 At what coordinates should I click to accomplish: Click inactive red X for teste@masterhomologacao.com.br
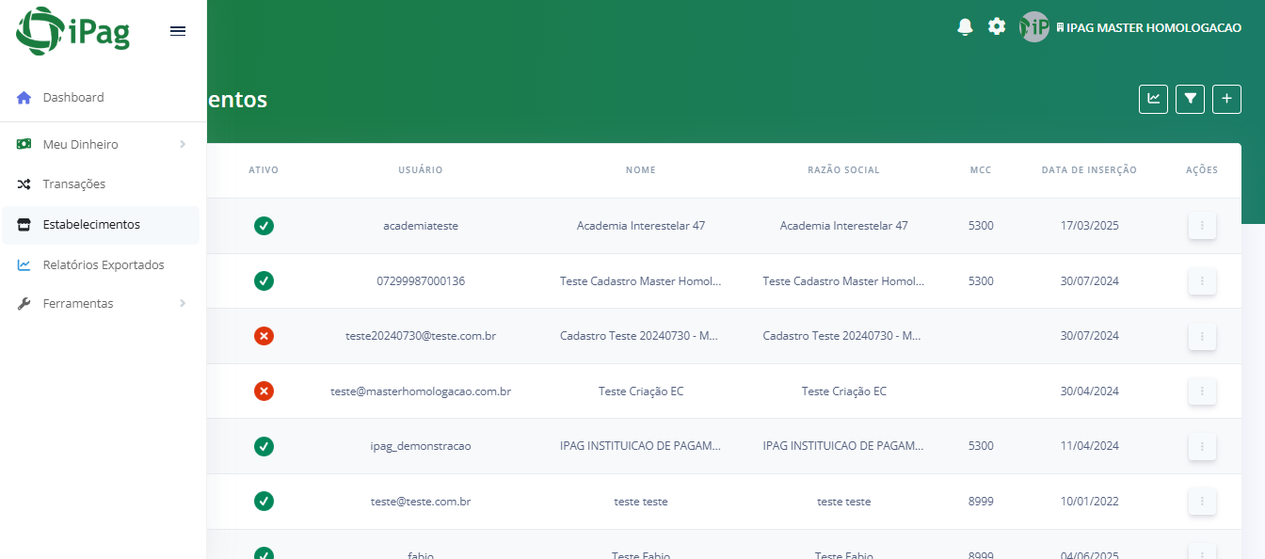[264, 391]
